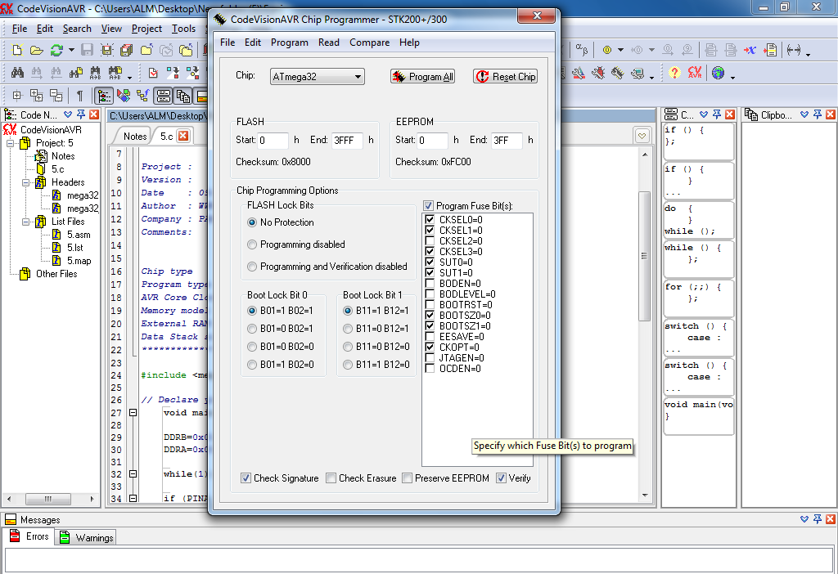The image size is (838, 574).
Task: Open the Code Navigator panel chevron menu
Action: click(x=68, y=114)
